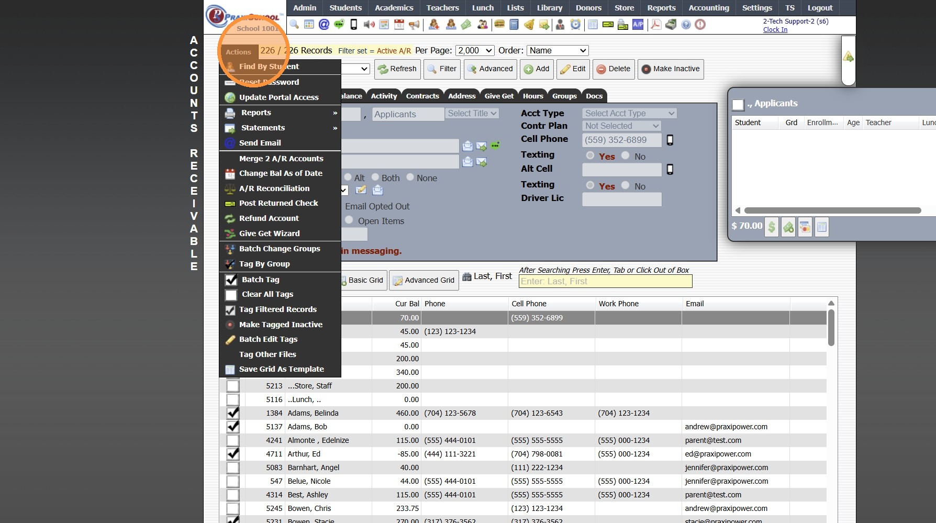936x523 pixels.
Task: Click the Make Inactive button
Action: [x=670, y=69]
